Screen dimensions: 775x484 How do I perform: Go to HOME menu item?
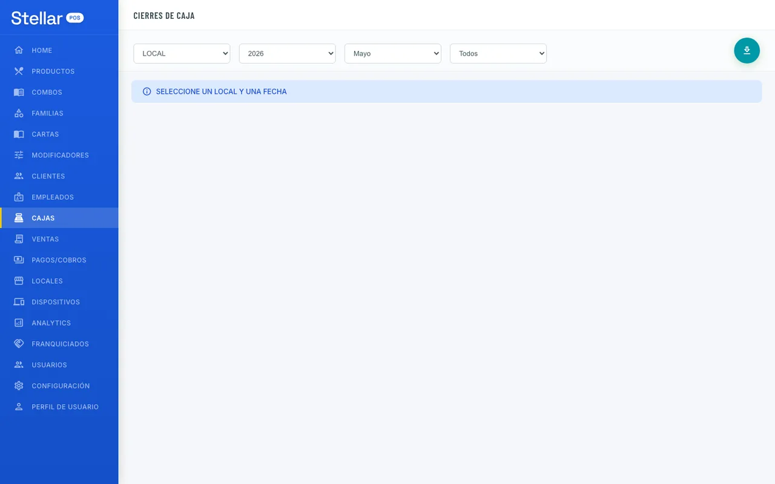pyautogui.click(x=59, y=50)
